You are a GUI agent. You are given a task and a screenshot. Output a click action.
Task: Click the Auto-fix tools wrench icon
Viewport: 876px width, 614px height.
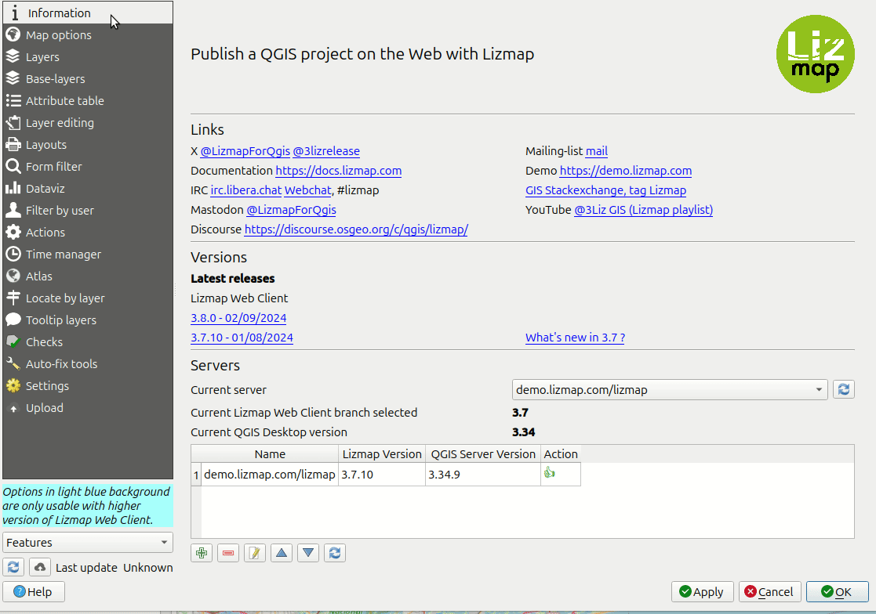click(x=13, y=363)
